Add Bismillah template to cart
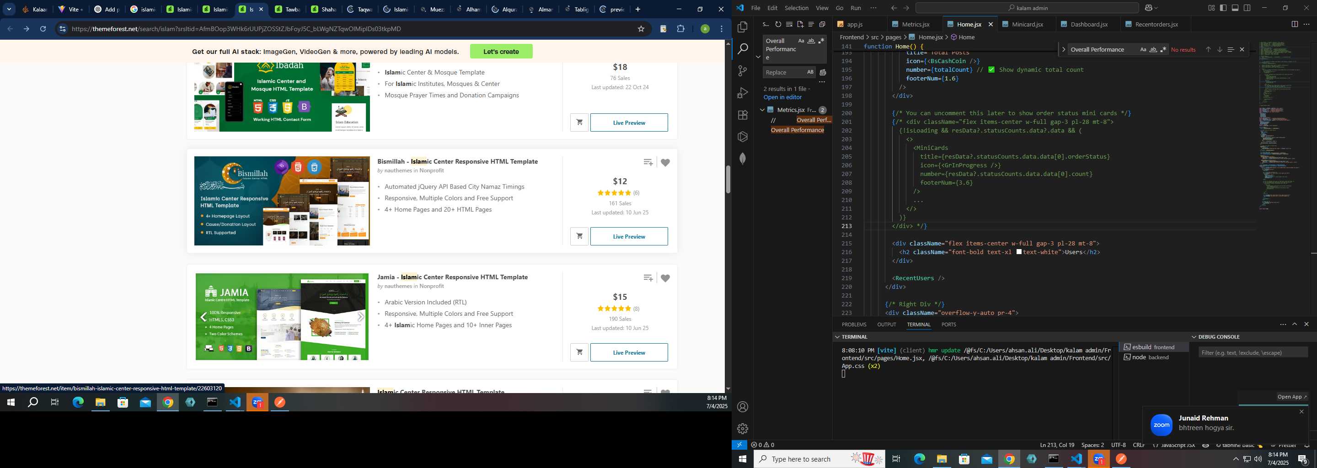The width and height of the screenshot is (1317, 468). pos(579,237)
